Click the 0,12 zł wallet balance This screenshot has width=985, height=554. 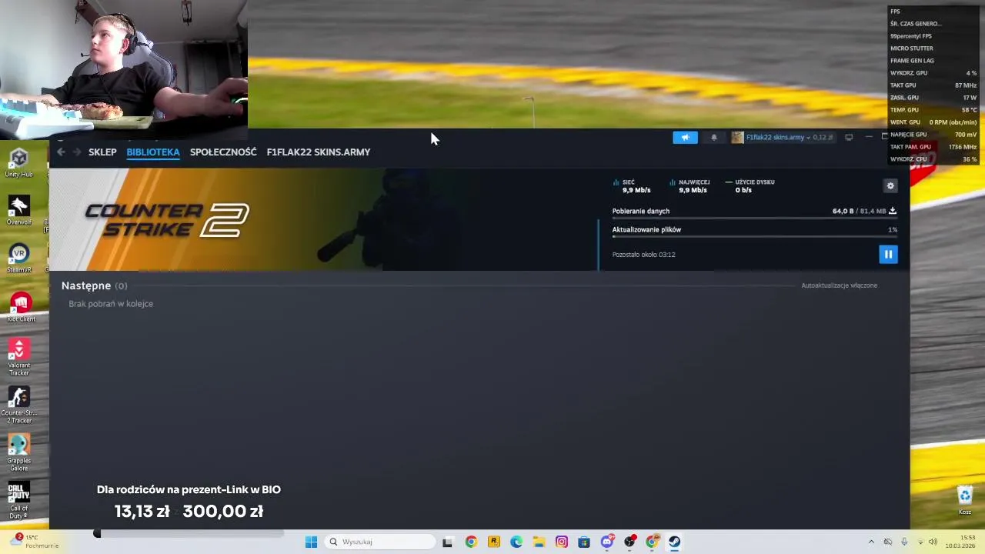pos(823,138)
